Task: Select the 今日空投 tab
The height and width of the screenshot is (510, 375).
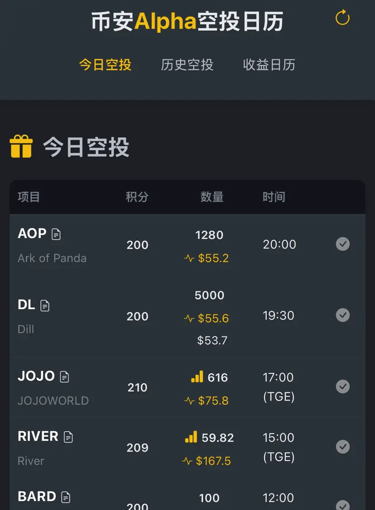Action: click(x=105, y=65)
